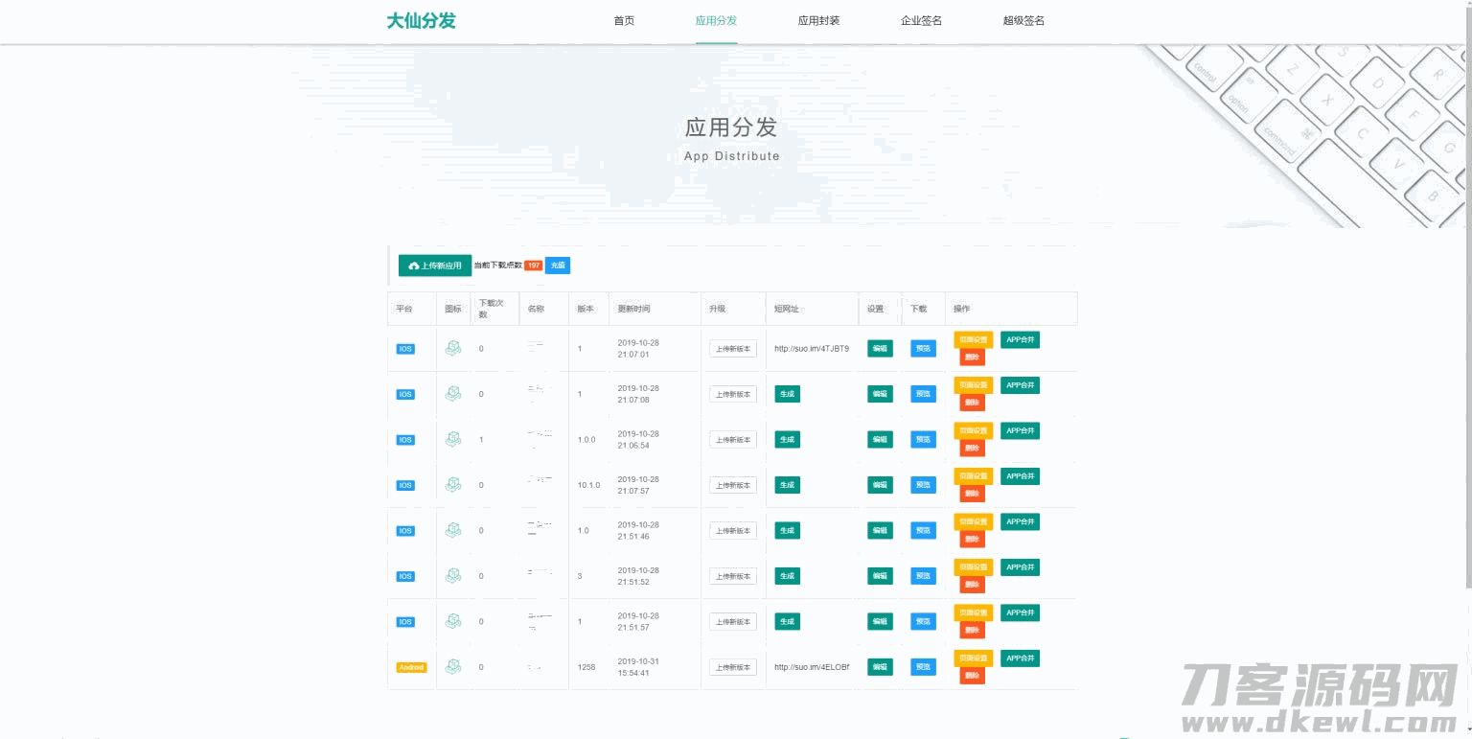Image resolution: width=1472 pixels, height=739 pixels.
Task: Click the app icon in the Android row
Action: [453, 667]
